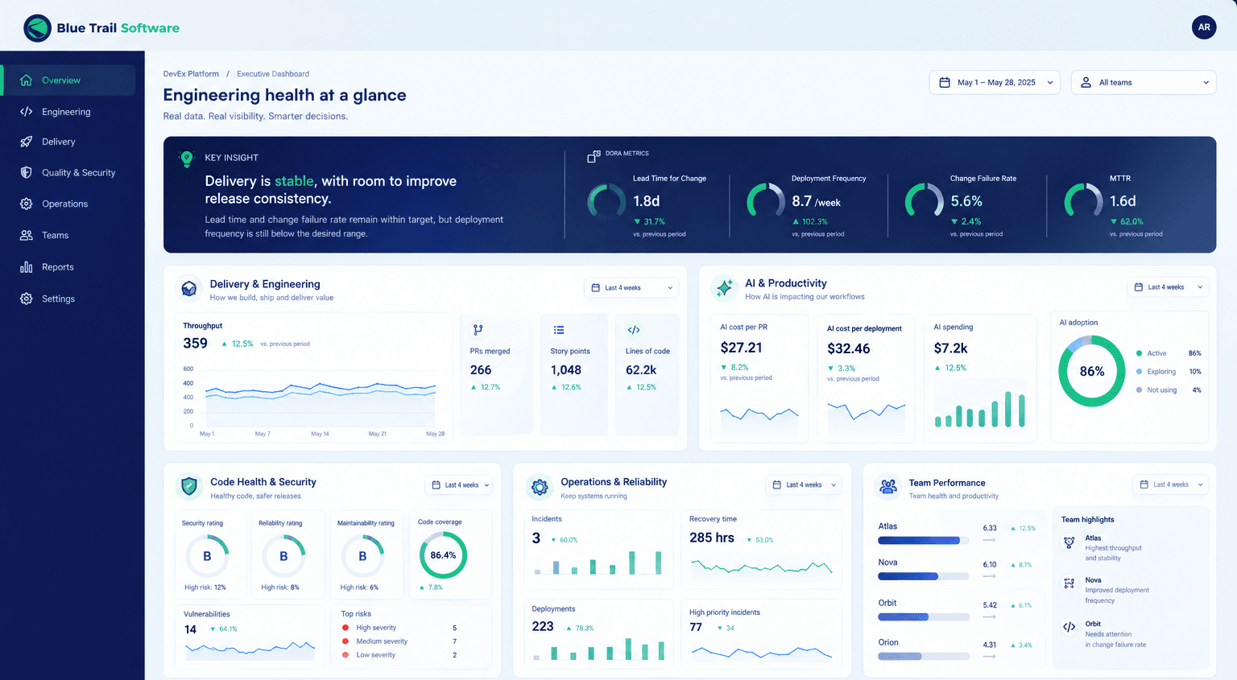Viewport: 1237px width, 680px height.
Task: Click the Operations & Reliability gear icon
Action: (540, 487)
